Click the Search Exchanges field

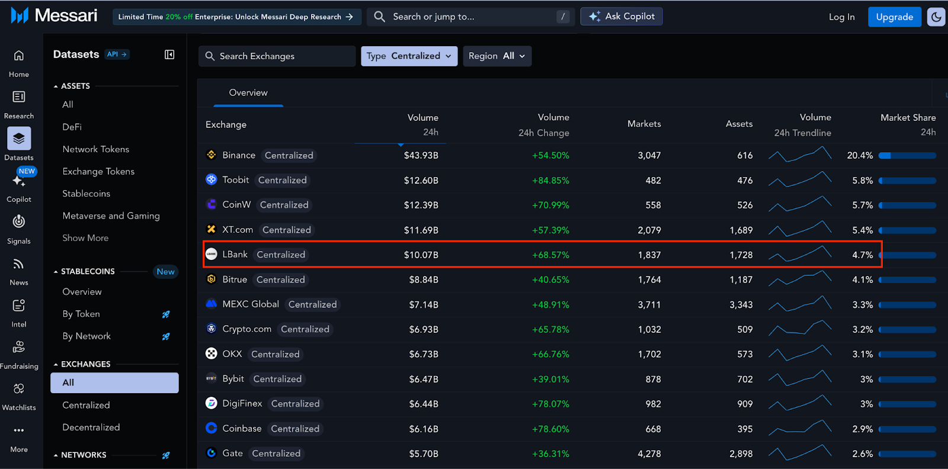pyautogui.click(x=278, y=56)
